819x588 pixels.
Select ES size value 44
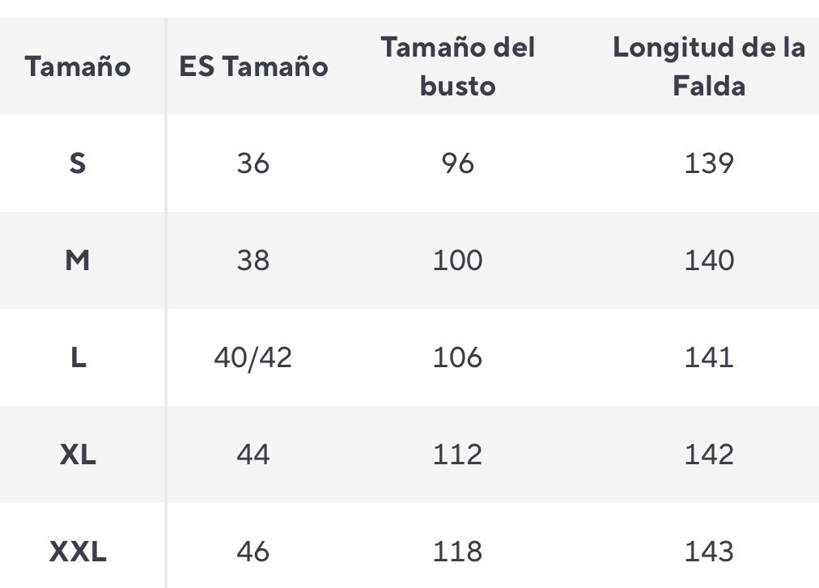pyautogui.click(x=253, y=455)
